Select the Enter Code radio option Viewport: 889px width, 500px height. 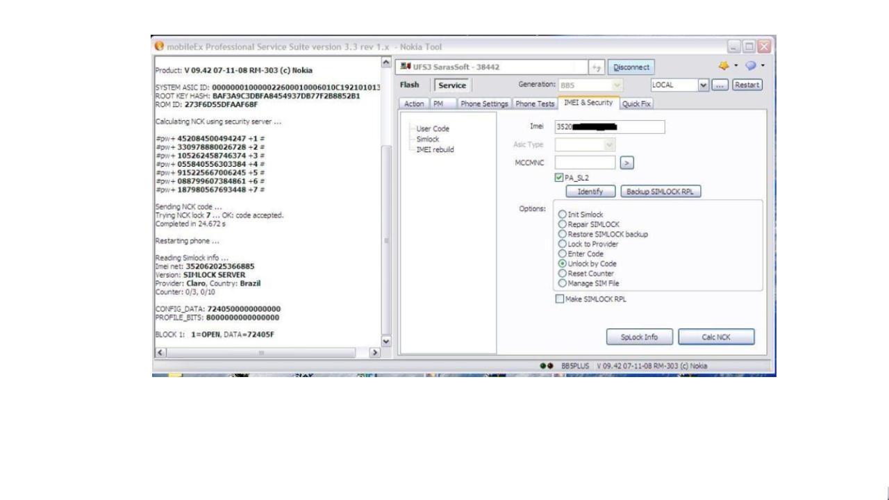coord(563,253)
